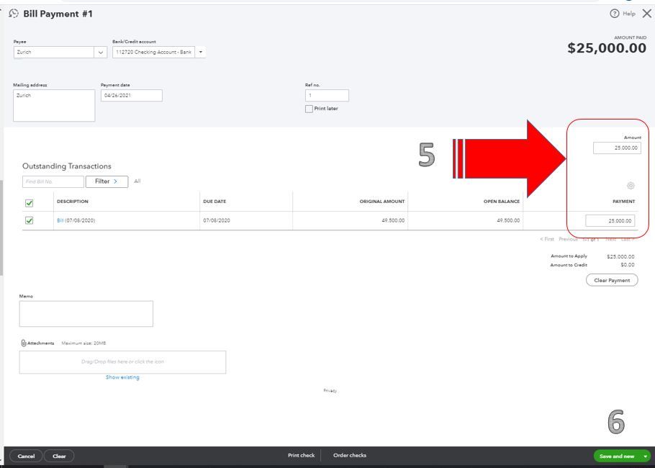Open the bill payment history clock icon
Image resolution: width=655 pixels, height=468 pixels.
14,14
